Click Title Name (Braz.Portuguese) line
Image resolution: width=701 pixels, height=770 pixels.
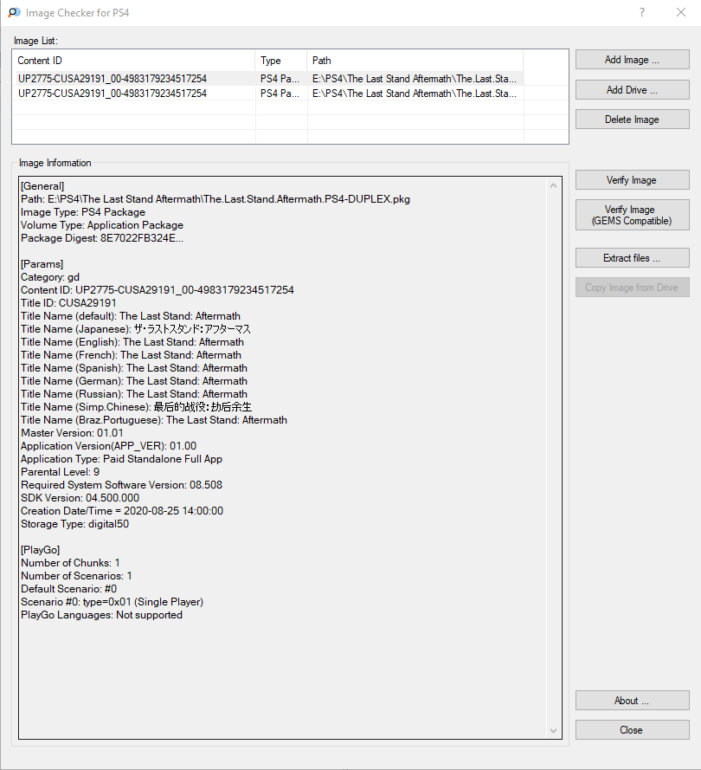pyautogui.click(x=154, y=420)
